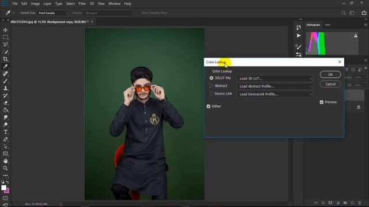Screen dimensions: 369x207
Task: Open the Load DeviceLink Profile dropdown
Action: (x=276, y=94)
